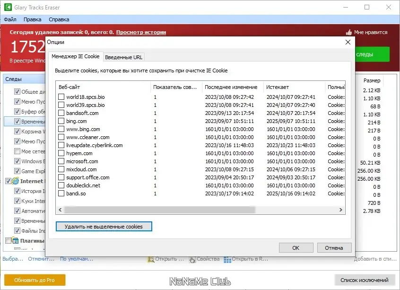Enable the www.bing.com cookie checkbox
This screenshot has width=400, height=290.
pyautogui.click(x=61, y=129)
